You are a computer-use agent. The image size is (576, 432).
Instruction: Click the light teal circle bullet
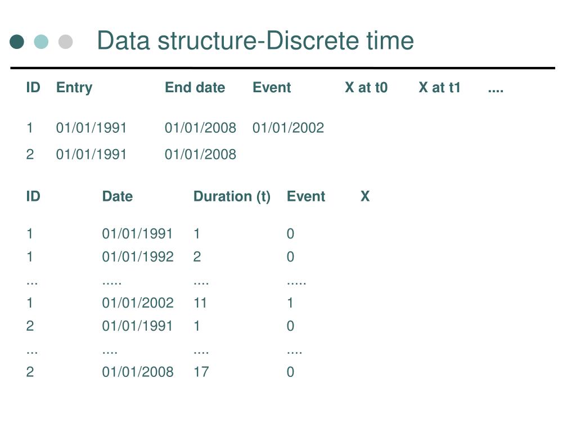click(x=41, y=42)
